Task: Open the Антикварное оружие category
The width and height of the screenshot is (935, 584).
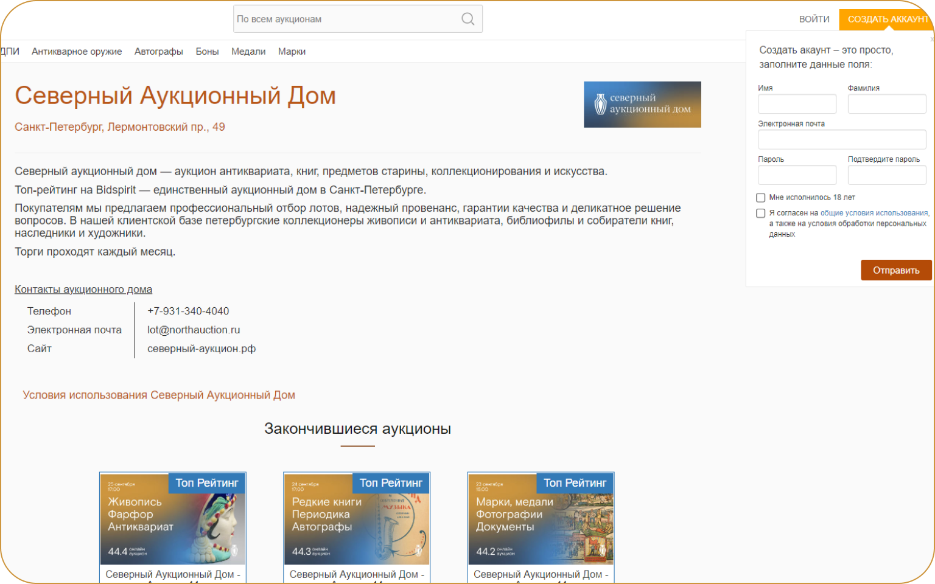Action: pyautogui.click(x=77, y=52)
